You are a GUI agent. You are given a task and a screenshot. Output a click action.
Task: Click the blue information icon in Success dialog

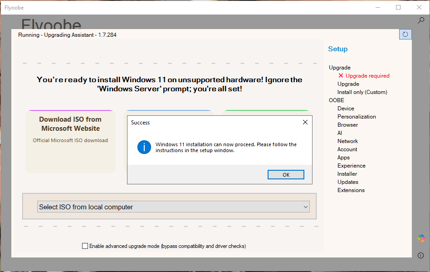click(144, 147)
